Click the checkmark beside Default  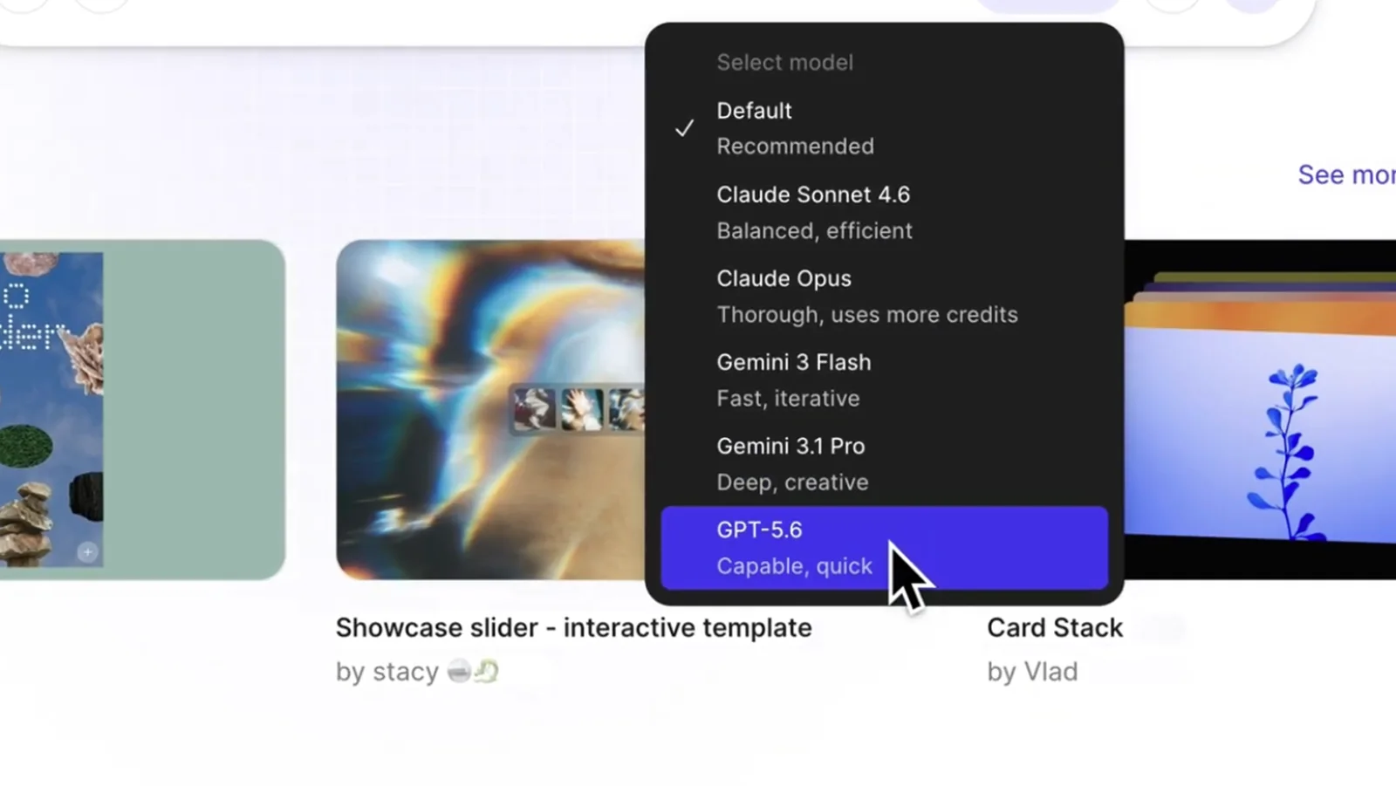pos(685,128)
